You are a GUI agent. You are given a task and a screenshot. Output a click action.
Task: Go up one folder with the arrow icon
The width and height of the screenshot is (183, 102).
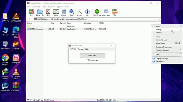pos(29,19)
